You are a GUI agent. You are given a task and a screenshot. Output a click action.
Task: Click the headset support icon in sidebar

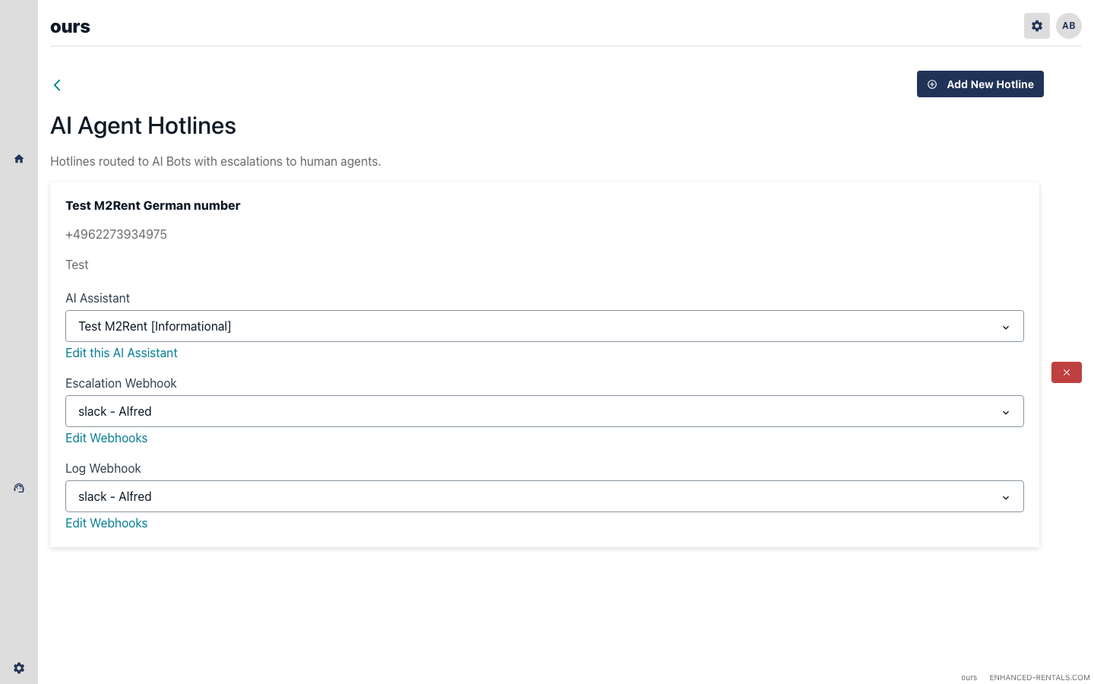19,488
